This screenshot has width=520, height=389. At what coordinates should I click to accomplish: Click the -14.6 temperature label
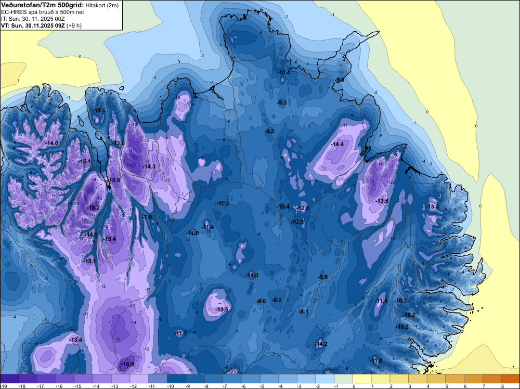51,143
